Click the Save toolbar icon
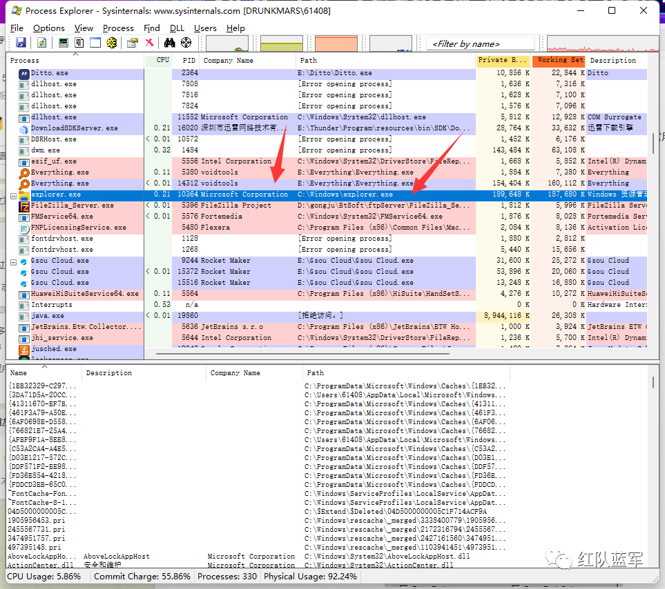The height and width of the screenshot is (589, 665). tap(21, 42)
